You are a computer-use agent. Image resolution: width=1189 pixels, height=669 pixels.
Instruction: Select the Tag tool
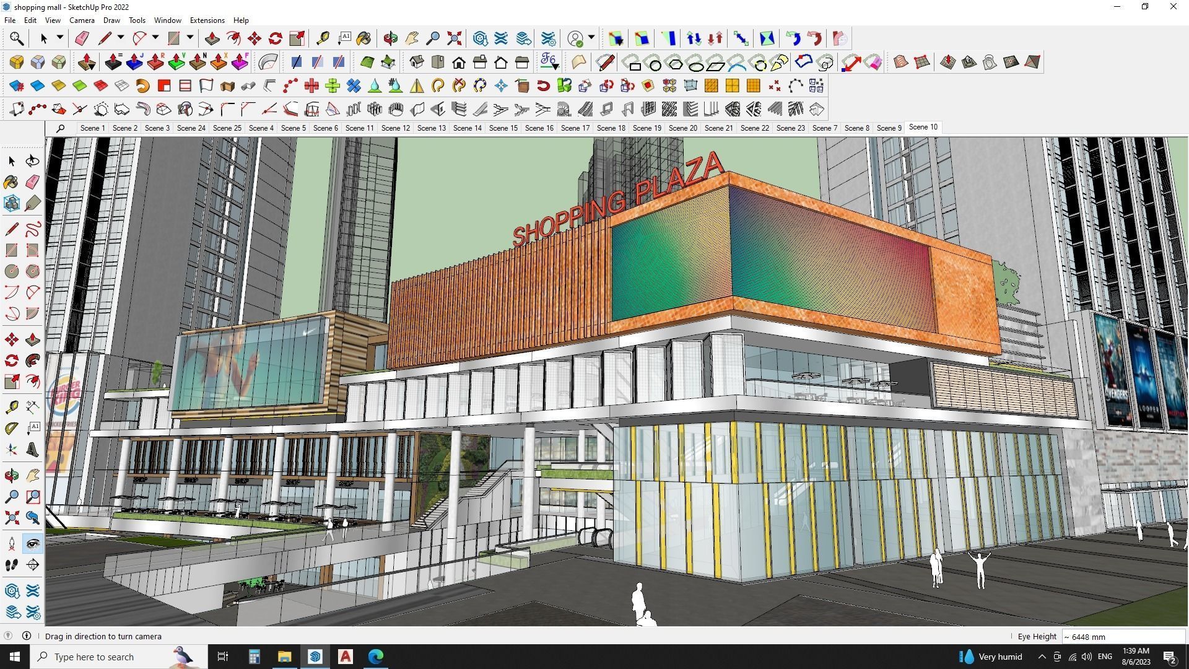pos(32,203)
